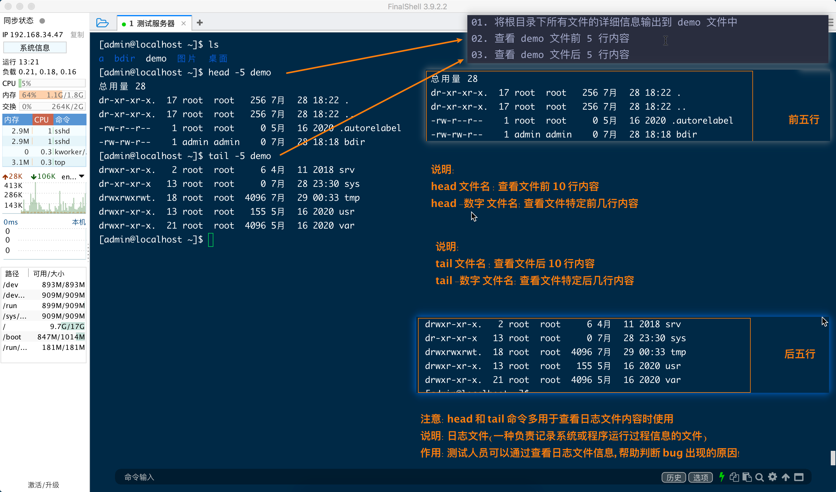The image size is (836, 492).
Task: Close the 测试服务器 tab
Action: pyautogui.click(x=183, y=23)
